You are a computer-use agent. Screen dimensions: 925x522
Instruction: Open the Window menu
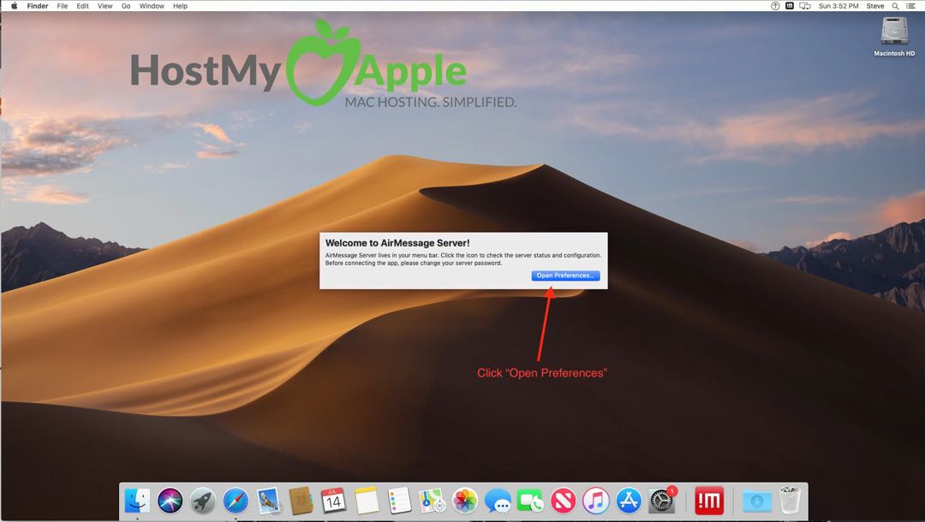152,6
